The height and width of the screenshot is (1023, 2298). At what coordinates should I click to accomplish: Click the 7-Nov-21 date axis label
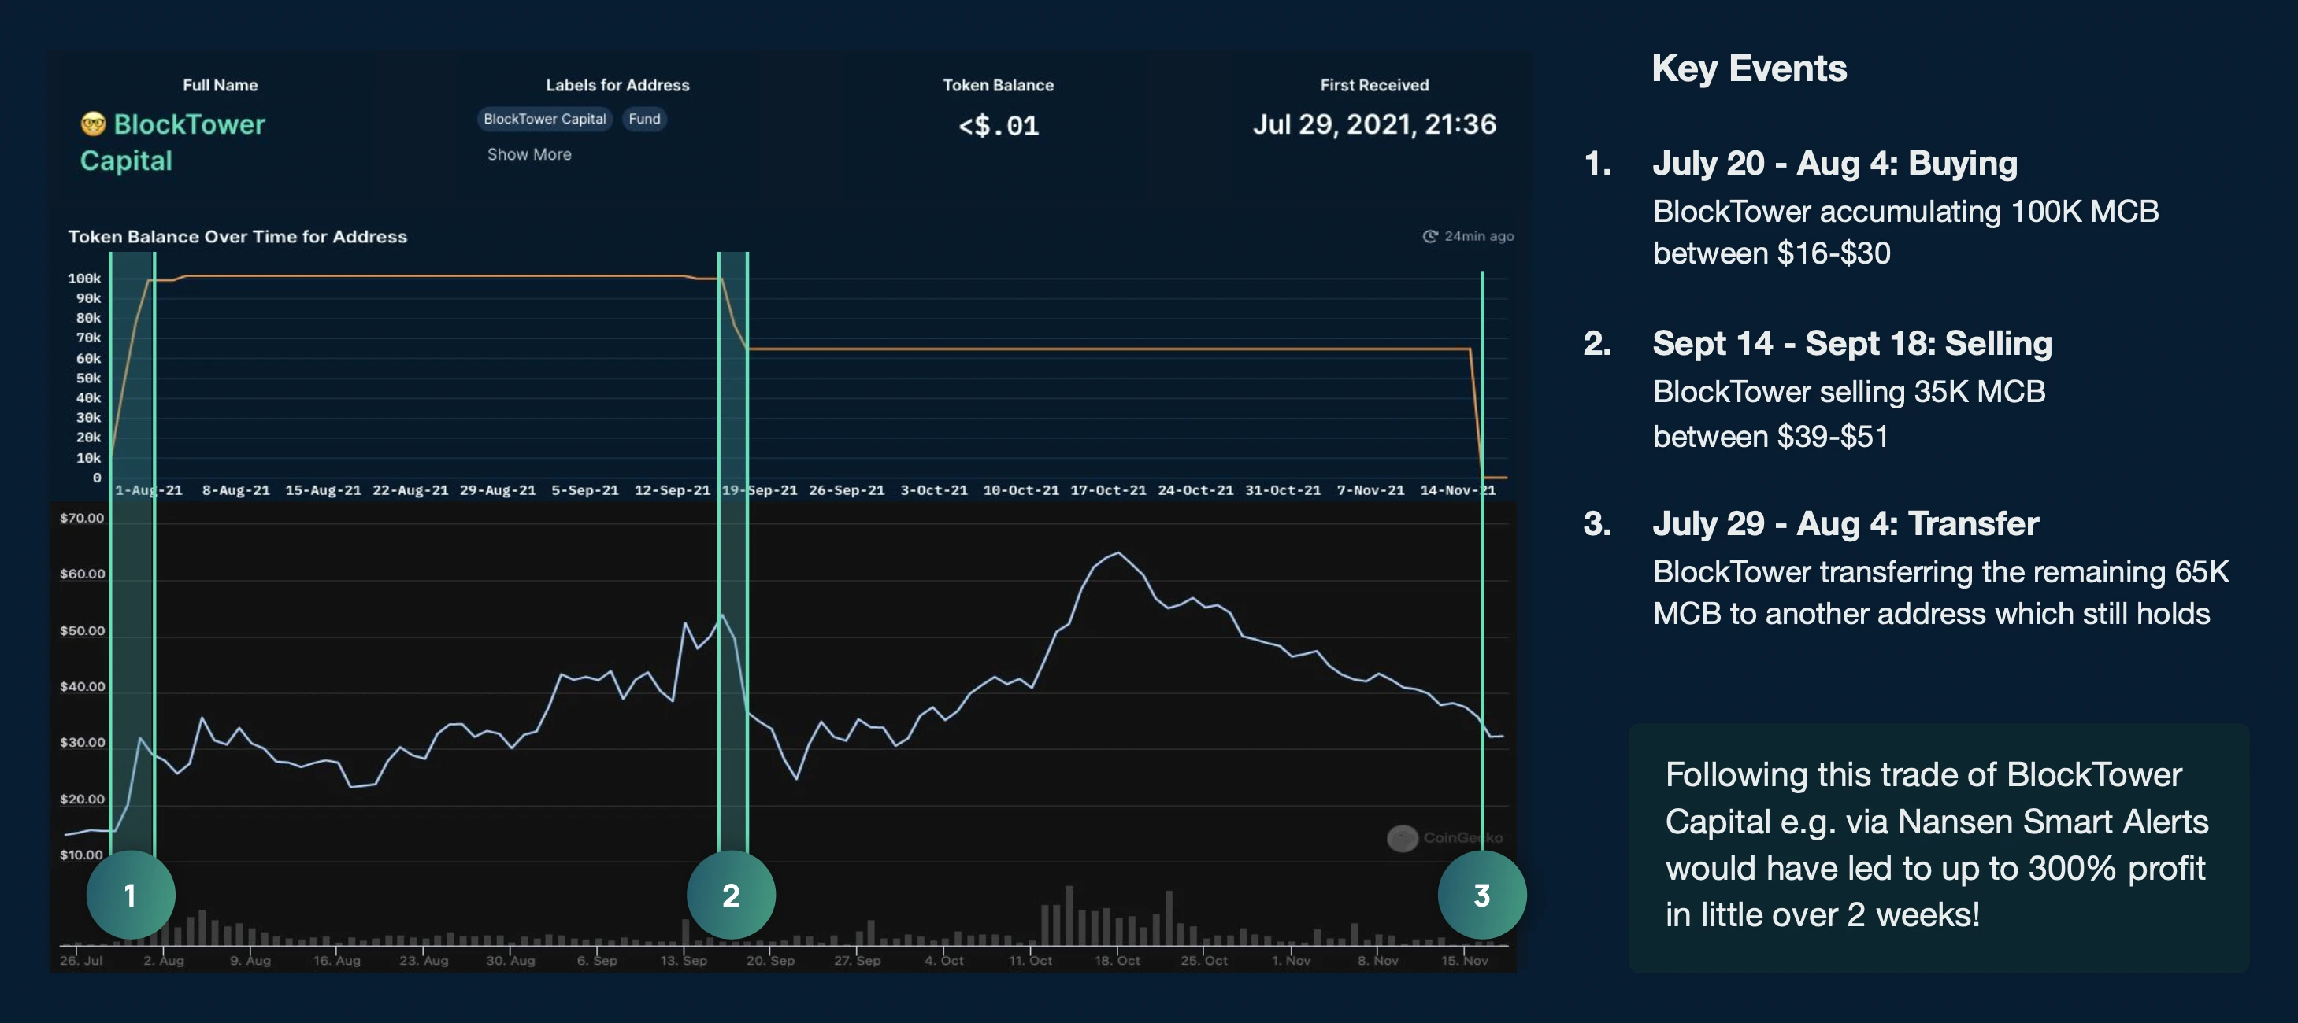coord(1370,491)
